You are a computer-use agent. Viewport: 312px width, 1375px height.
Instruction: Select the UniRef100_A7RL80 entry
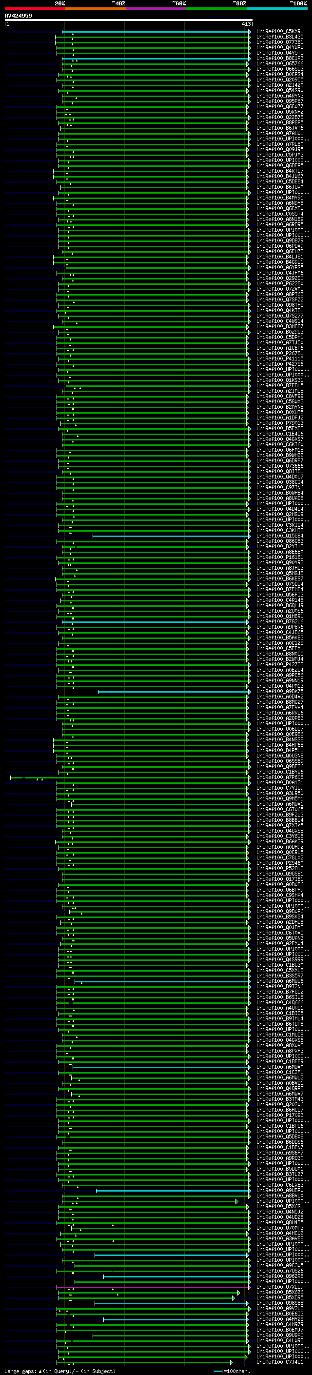coord(279,144)
